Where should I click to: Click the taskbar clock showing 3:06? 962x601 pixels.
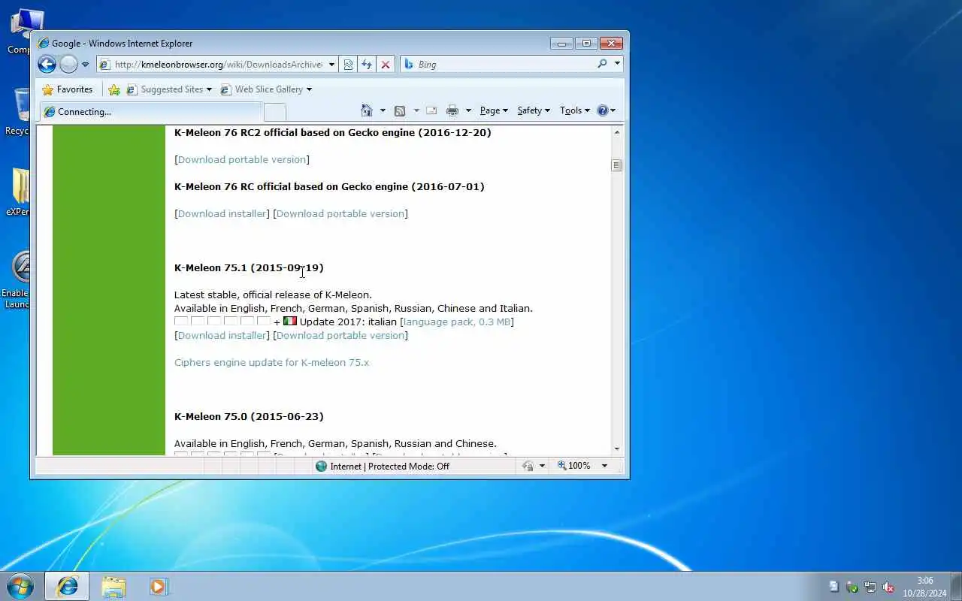click(925, 587)
